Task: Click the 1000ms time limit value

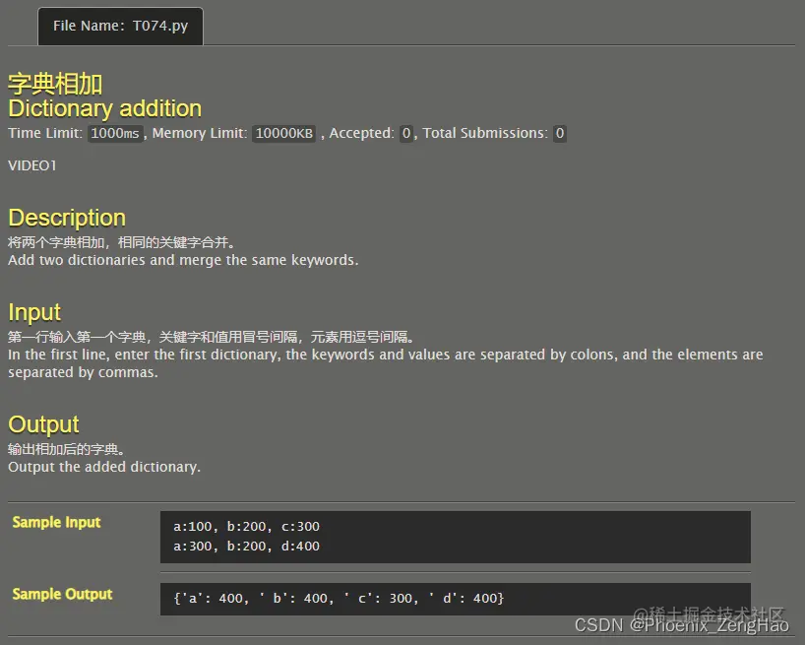Action: [115, 134]
